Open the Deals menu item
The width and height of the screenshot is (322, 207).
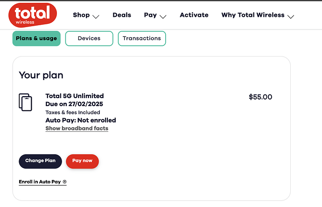[x=122, y=15]
